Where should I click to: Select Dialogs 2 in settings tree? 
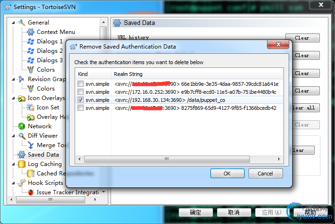click(x=50, y=51)
